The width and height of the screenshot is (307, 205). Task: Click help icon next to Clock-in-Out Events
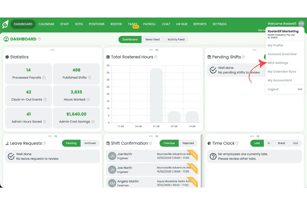(x=45, y=99)
